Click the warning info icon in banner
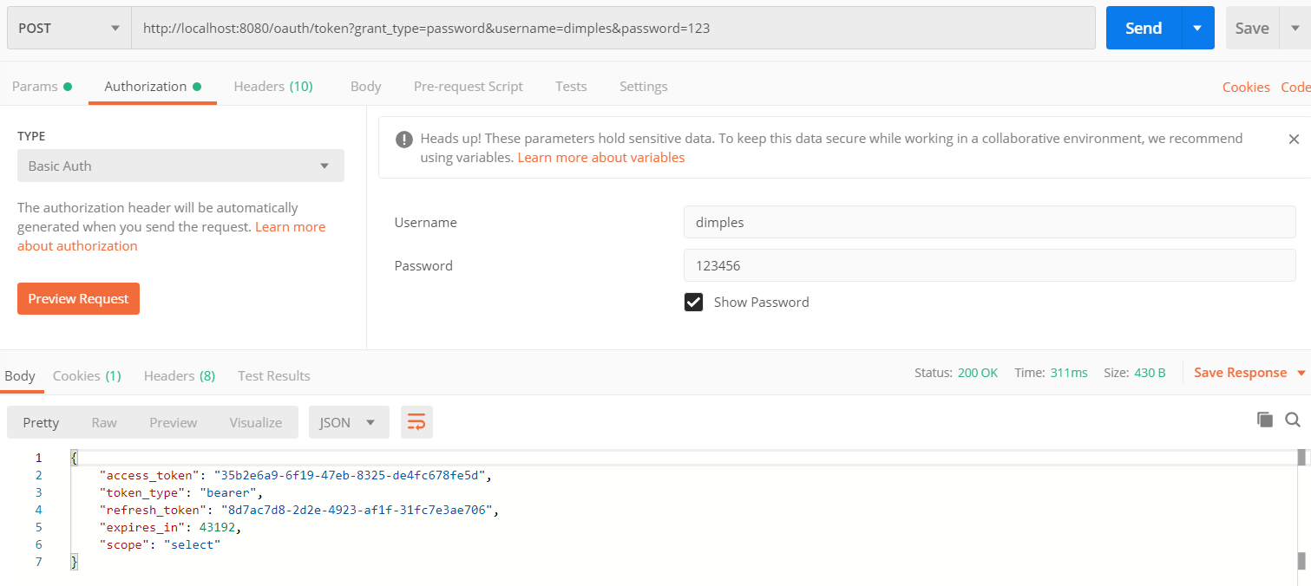 (x=403, y=139)
